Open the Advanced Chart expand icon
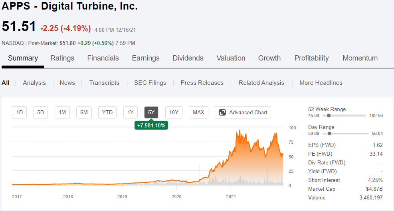Viewport: 394px width, 211px height. tap(222, 112)
